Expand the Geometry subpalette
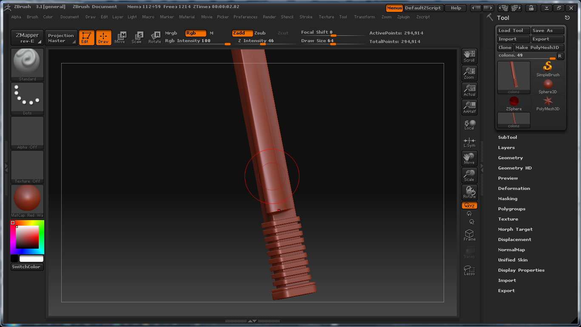581x327 pixels. coord(510,158)
